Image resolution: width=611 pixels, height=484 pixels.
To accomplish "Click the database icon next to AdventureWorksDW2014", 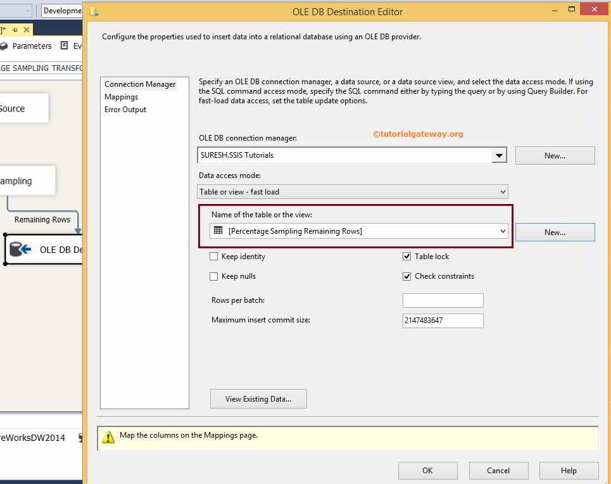I will pos(80,437).
